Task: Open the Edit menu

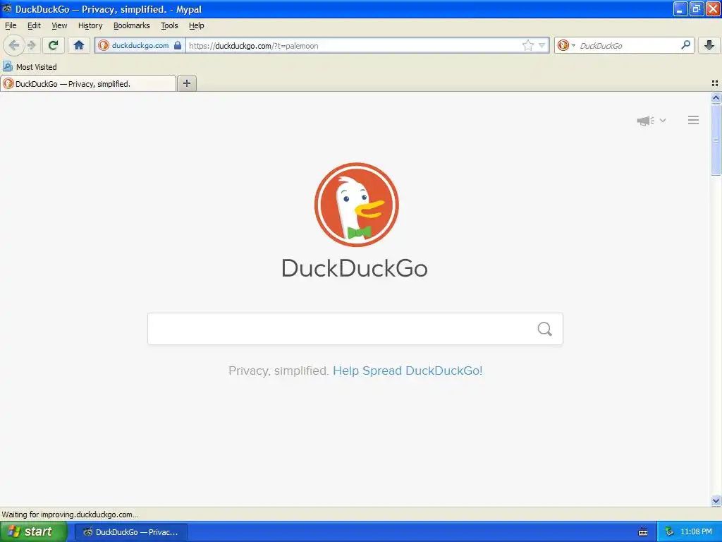Action: click(x=34, y=26)
